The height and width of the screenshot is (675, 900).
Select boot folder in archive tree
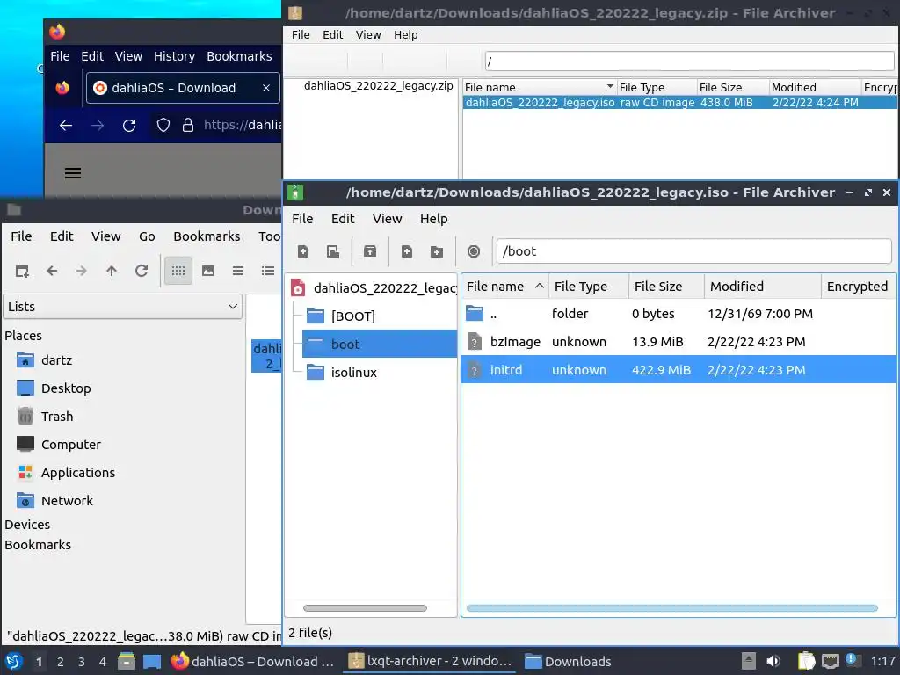tap(380, 345)
